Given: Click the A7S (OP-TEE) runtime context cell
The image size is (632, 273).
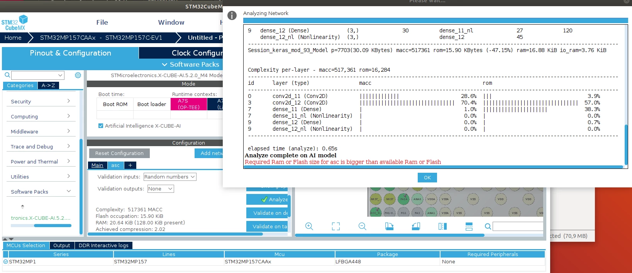Looking at the screenshot, I should click(x=189, y=104).
